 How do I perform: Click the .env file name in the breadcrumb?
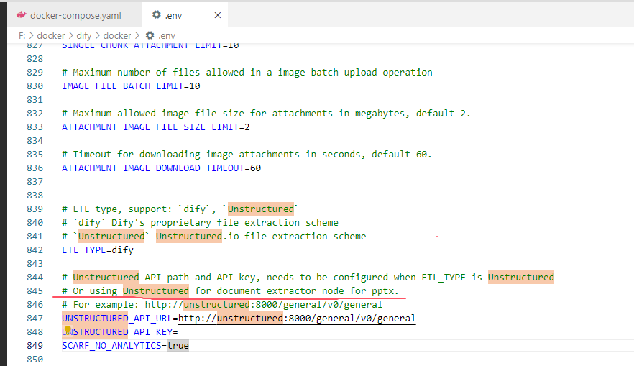[x=166, y=35]
